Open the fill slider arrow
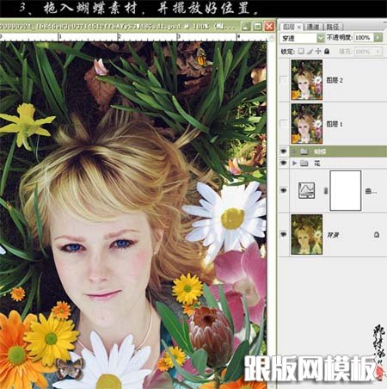Viewport: 387px width, 389px height. tap(378, 52)
